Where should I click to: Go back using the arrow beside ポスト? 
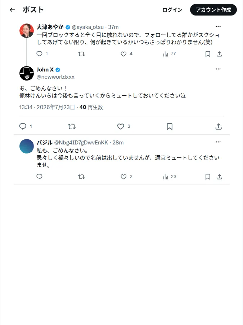pyautogui.click(x=12, y=10)
